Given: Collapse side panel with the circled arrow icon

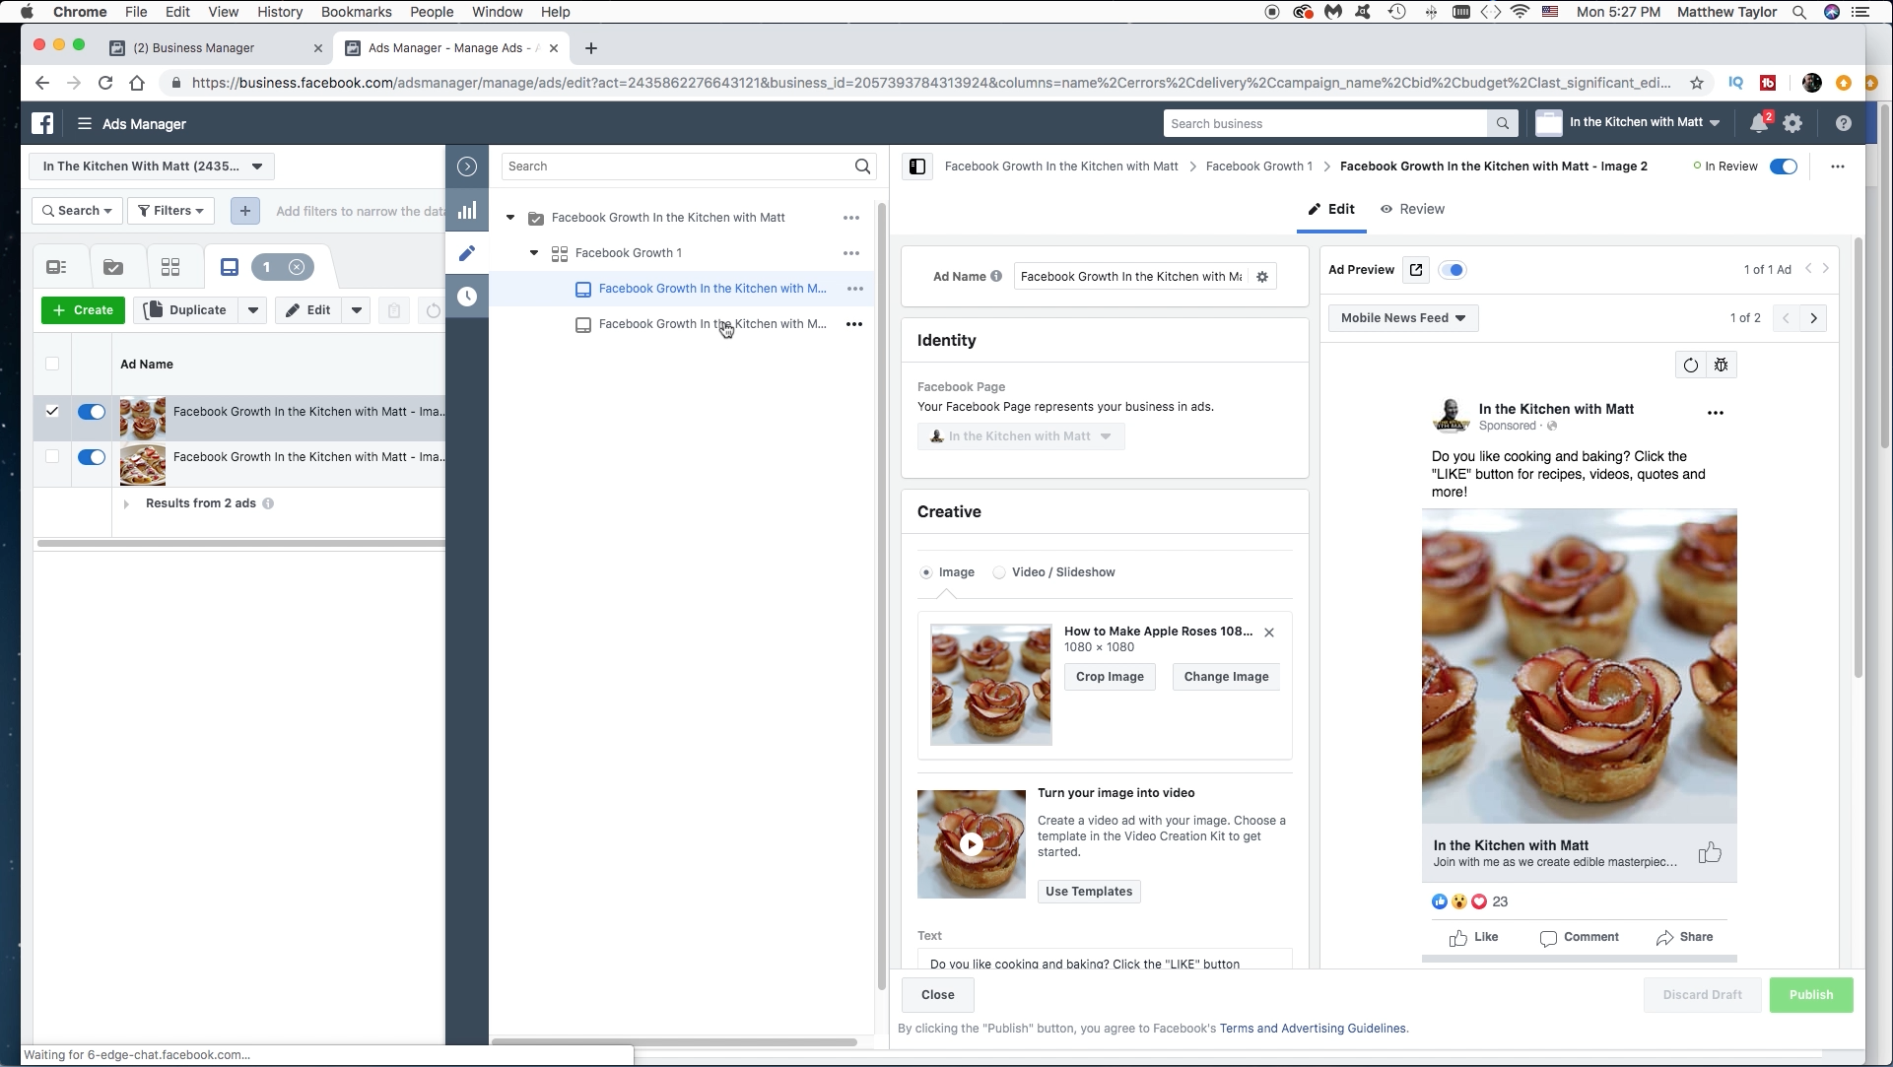Looking at the screenshot, I should click(467, 167).
